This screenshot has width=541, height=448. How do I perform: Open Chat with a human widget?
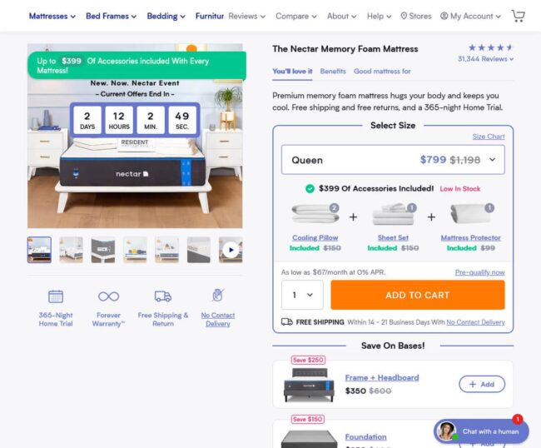click(481, 431)
